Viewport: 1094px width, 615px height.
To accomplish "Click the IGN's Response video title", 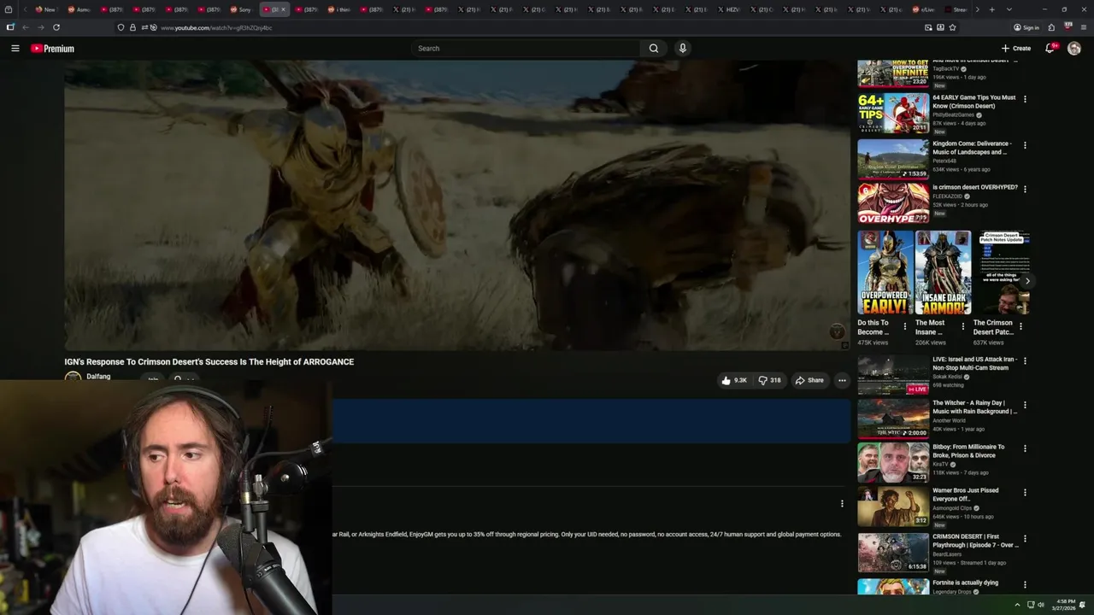I will click(x=209, y=362).
